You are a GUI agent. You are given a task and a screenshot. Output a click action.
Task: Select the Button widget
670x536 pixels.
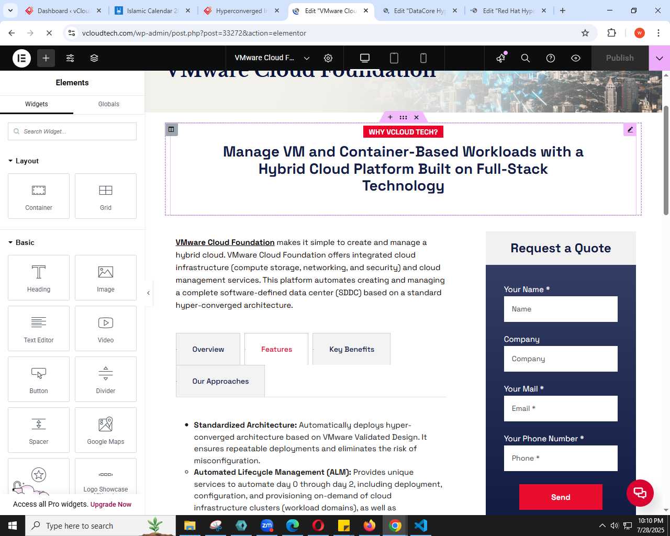(x=39, y=379)
